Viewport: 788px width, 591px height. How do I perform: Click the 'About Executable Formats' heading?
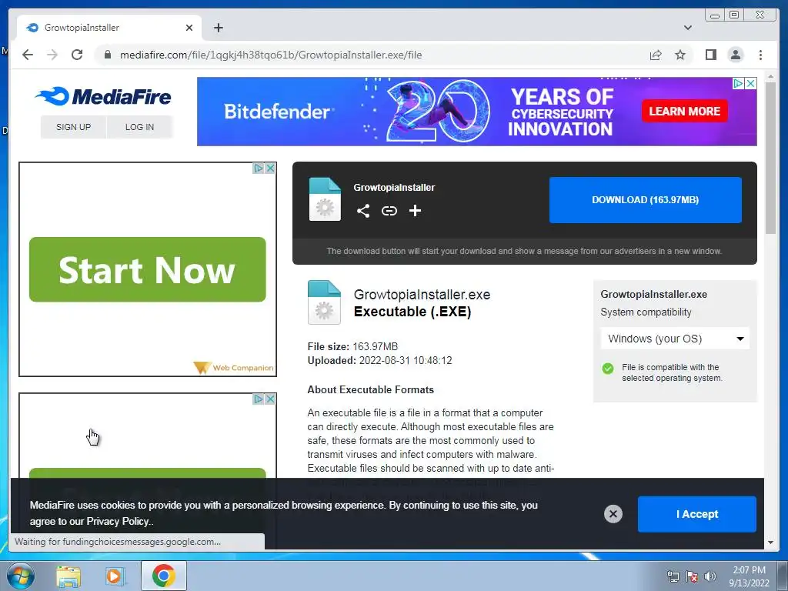(x=370, y=389)
